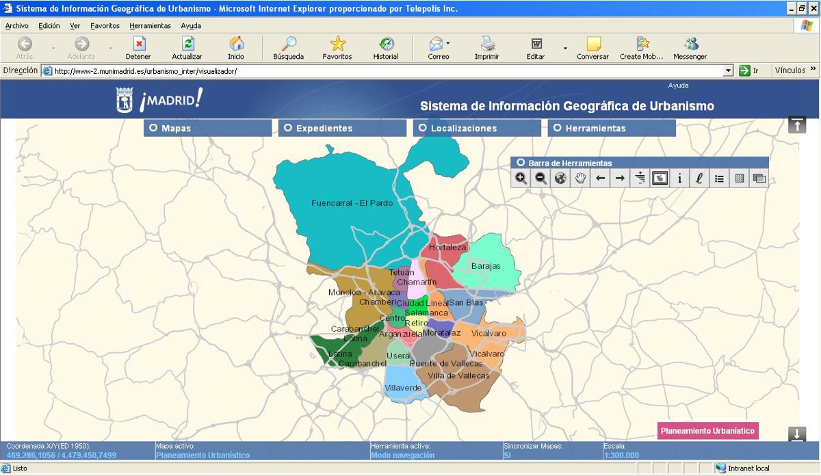Go to next map view arrow

pyautogui.click(x=620, y=178)
